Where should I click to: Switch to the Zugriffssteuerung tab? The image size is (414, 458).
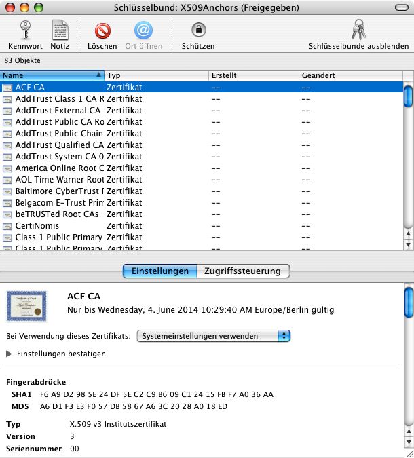click(x=242, y=271)
